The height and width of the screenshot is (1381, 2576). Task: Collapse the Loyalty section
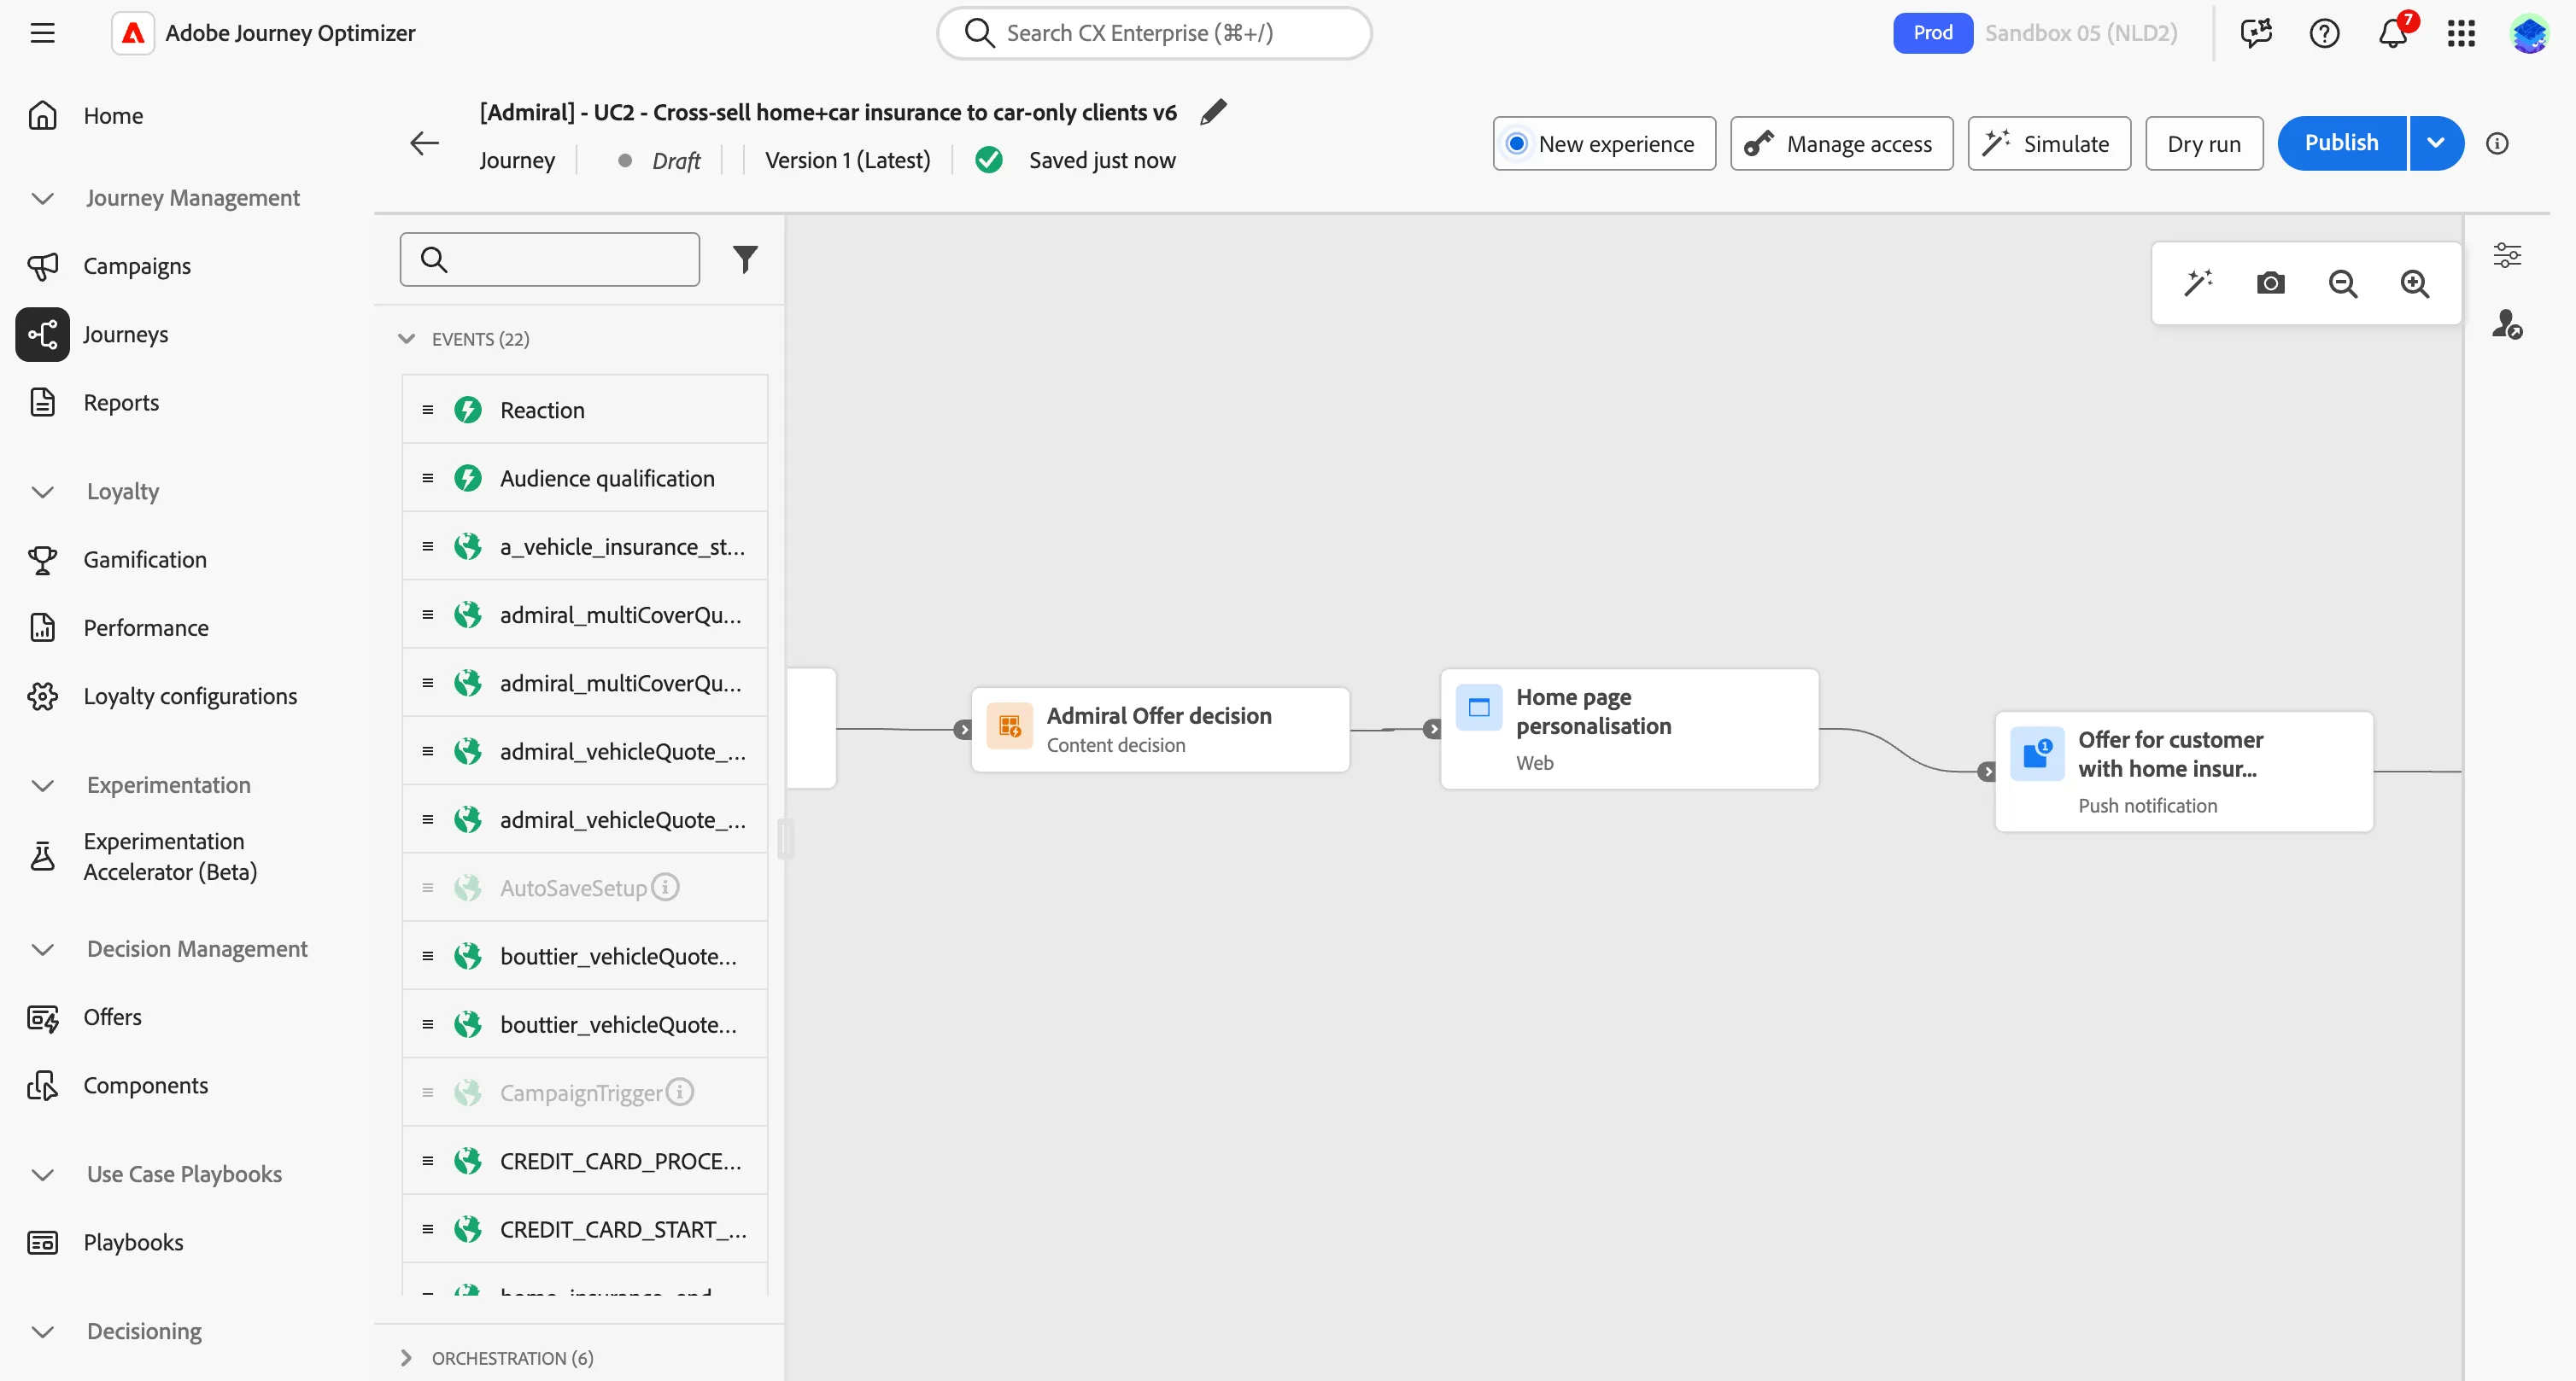tap(42, 492)
